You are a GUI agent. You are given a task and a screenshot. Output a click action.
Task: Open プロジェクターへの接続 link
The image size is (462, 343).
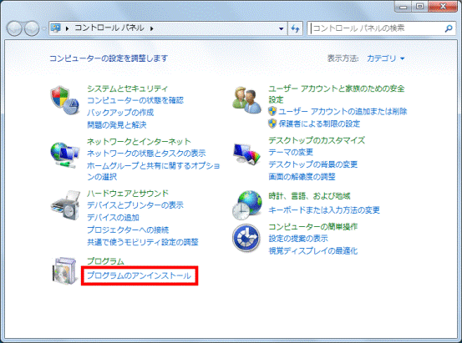(x=128, y=230)
